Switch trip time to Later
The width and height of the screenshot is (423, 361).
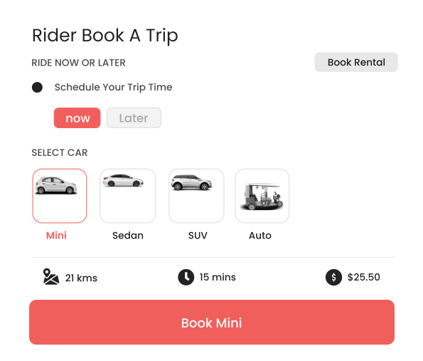tap(134, 117)
